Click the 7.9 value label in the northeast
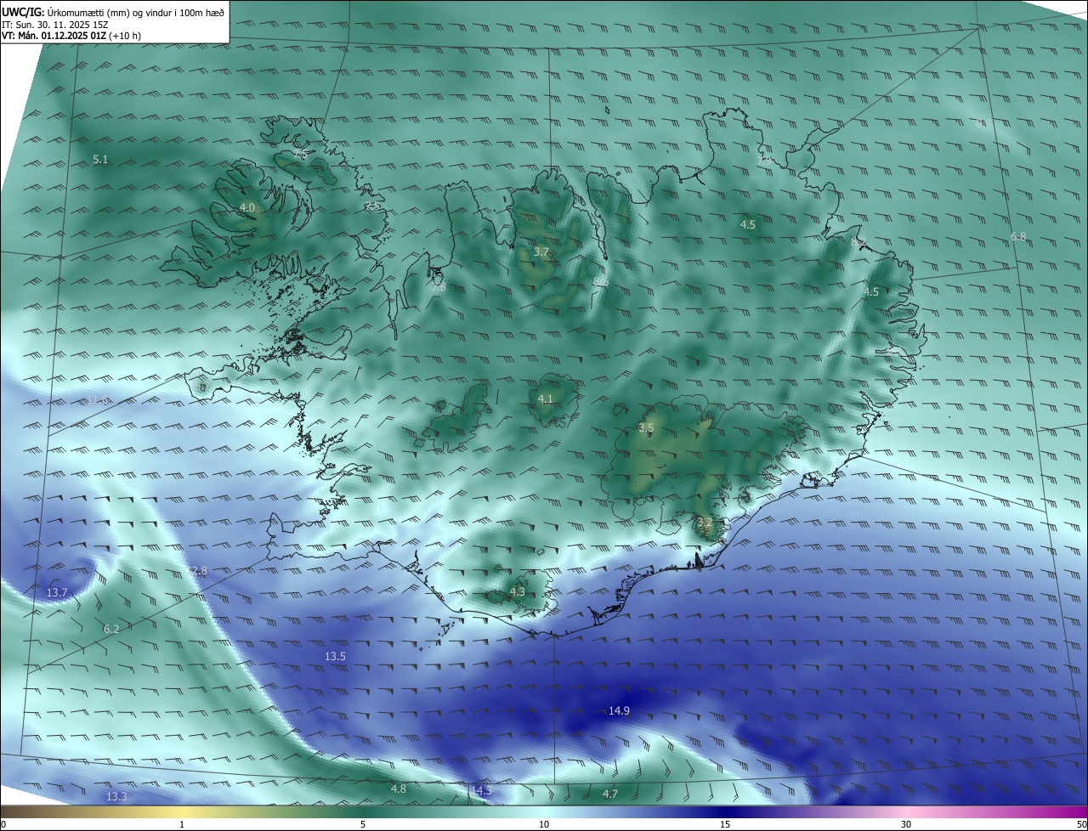The image size is (1088, 831). pyautogui.click(x=764, y=160)
